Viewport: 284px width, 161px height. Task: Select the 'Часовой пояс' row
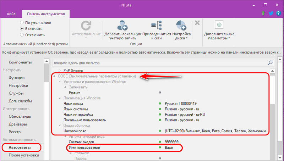pos(161,131)
